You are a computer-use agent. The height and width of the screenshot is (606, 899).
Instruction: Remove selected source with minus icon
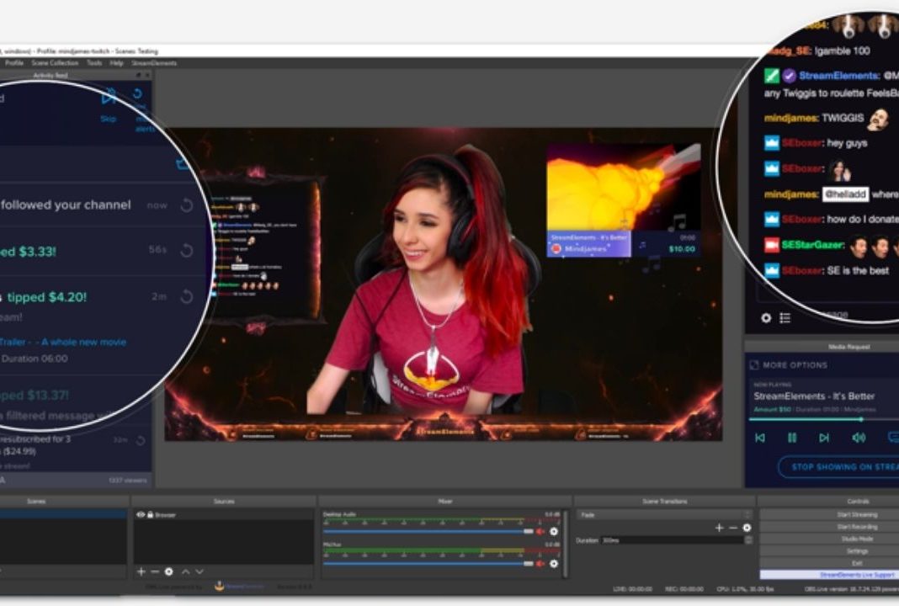(155, 571)
